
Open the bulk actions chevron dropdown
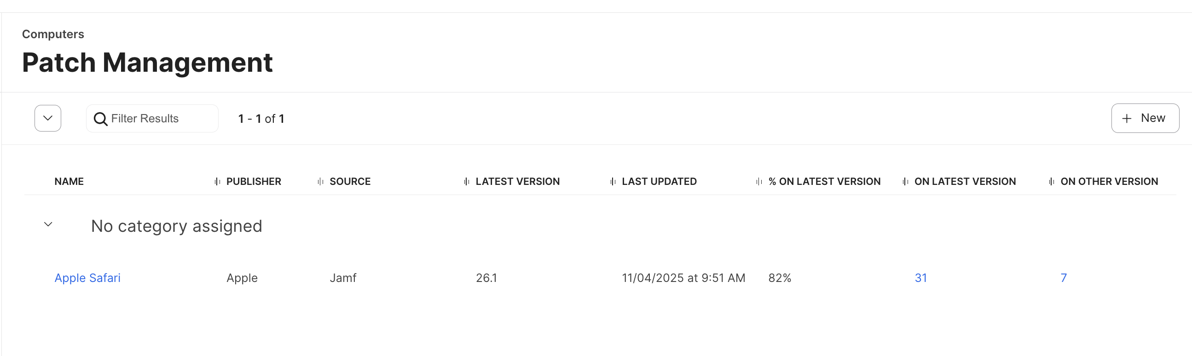pos(47,118)
